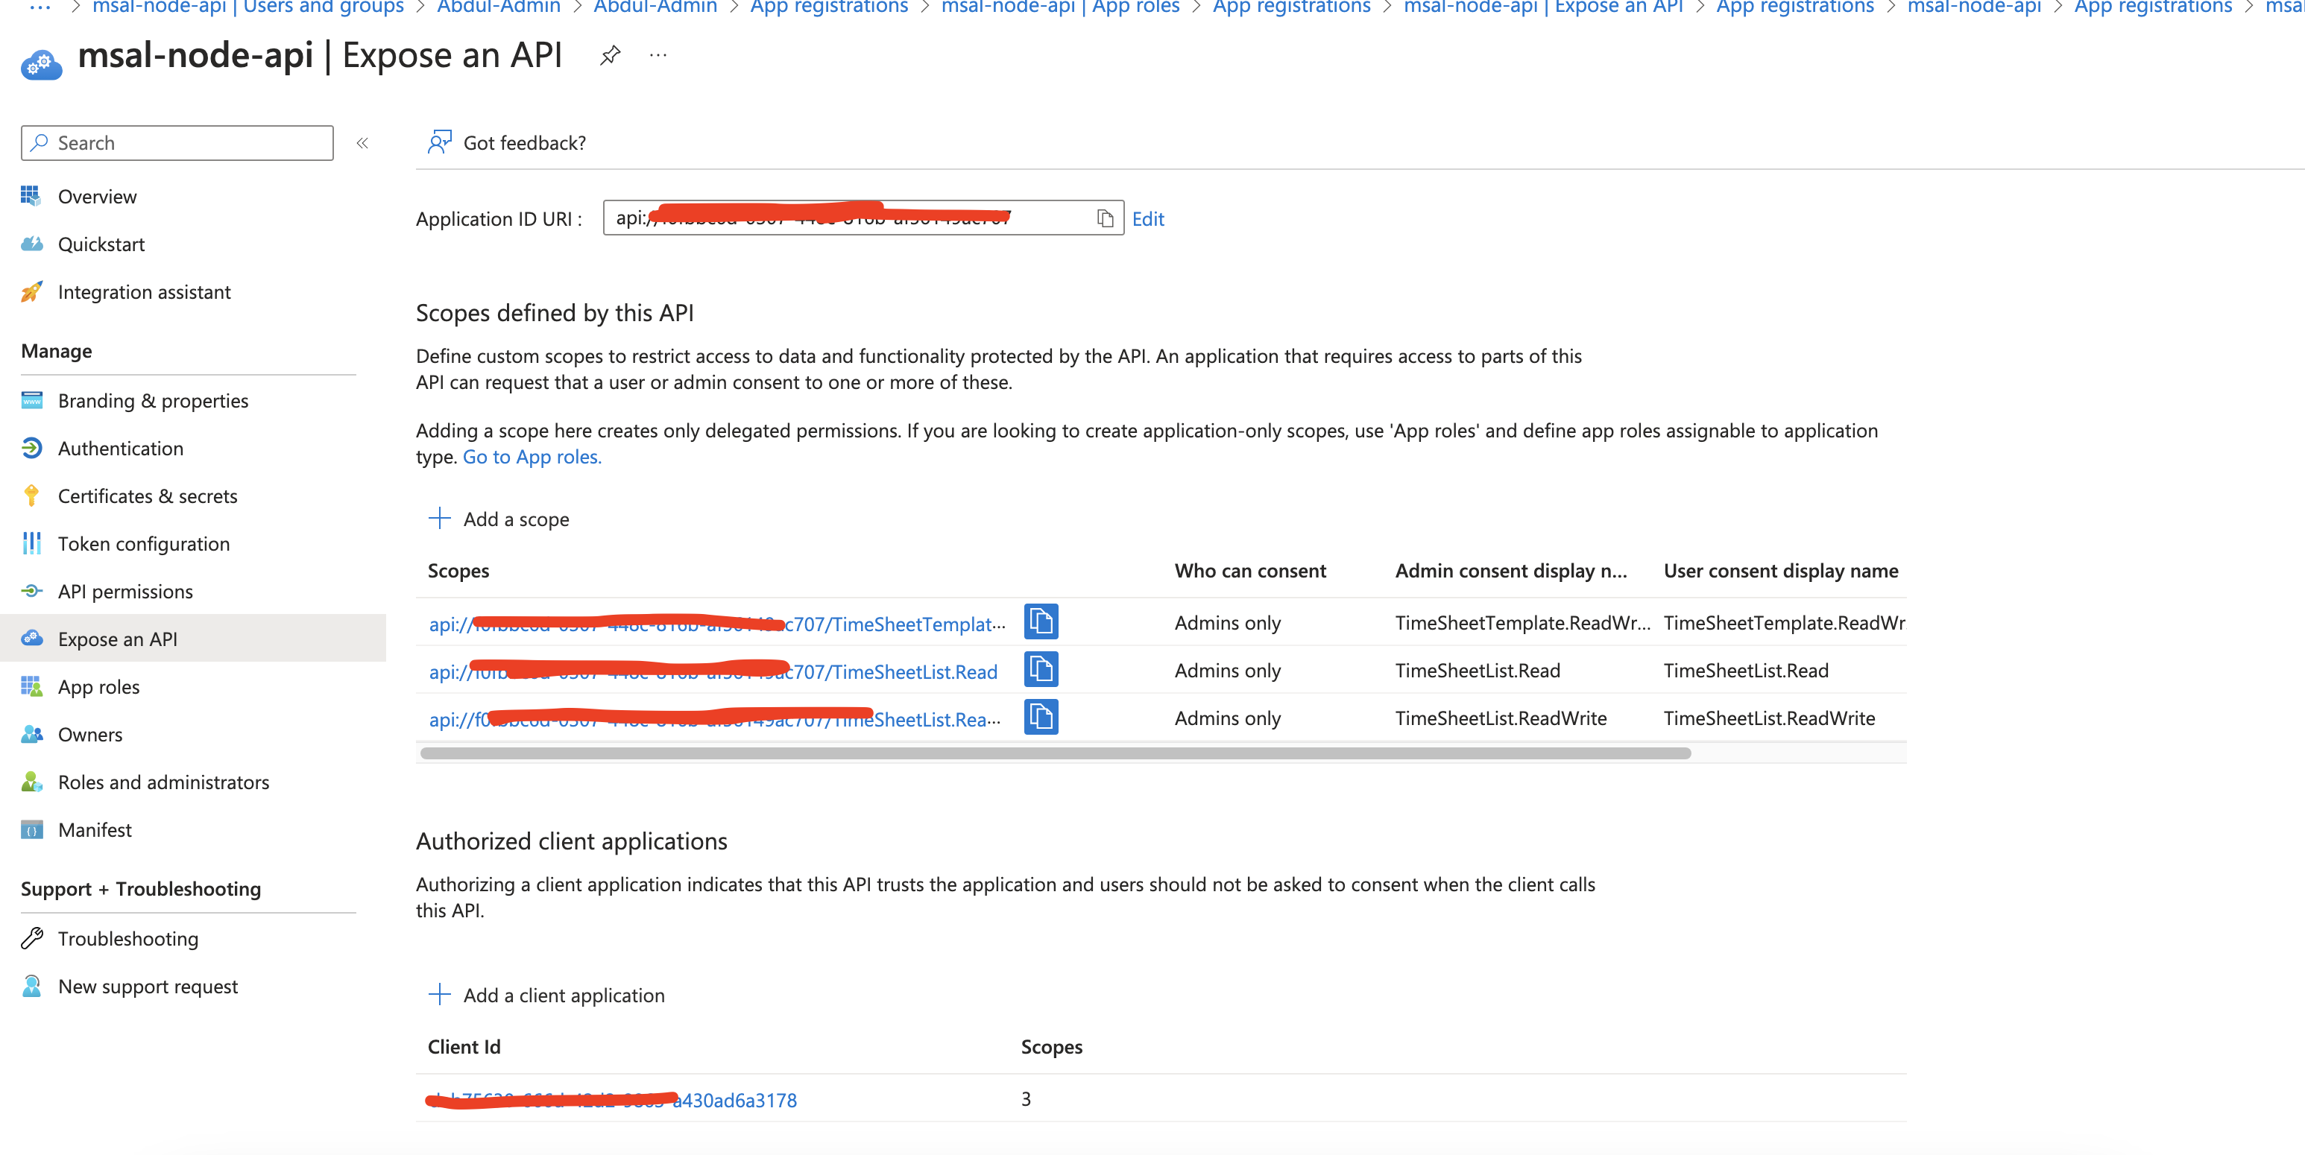Open the breadcrumb ellipsis at top left
The width and height of the screenshot is (2305, 1155).
(40, 7)
